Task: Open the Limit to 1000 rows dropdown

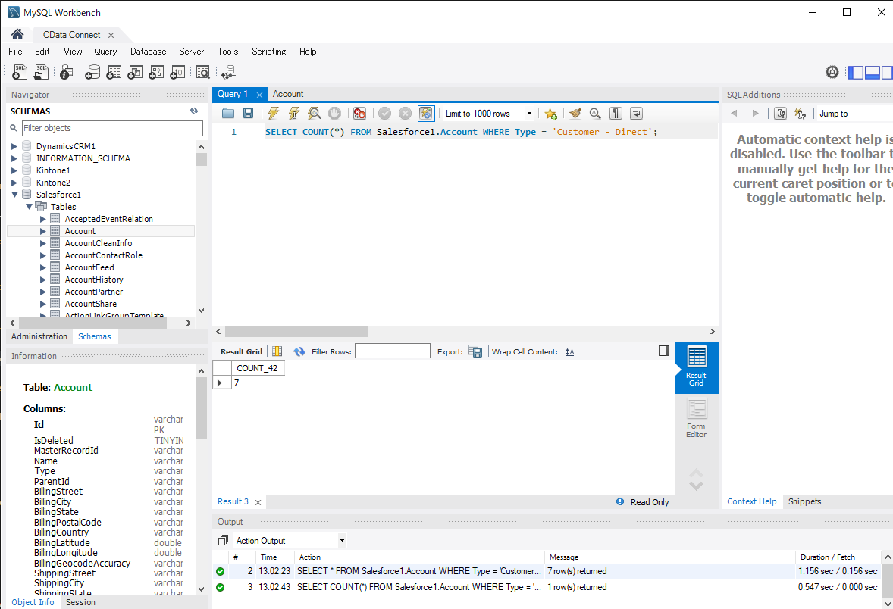Action: coord(528,113)
